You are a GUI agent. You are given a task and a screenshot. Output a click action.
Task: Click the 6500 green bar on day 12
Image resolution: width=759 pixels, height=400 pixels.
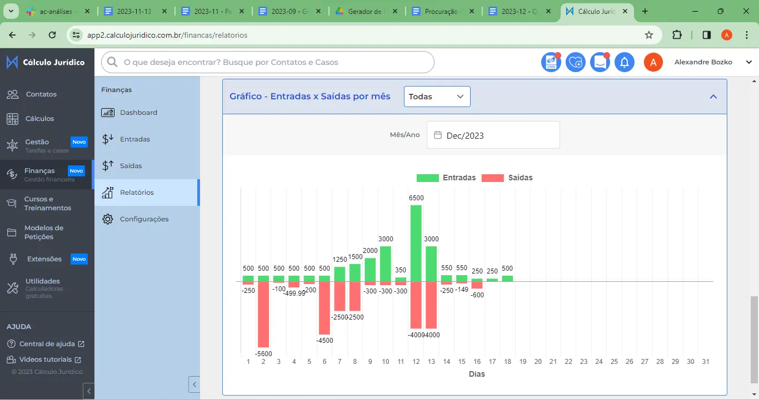click(416, 243)
